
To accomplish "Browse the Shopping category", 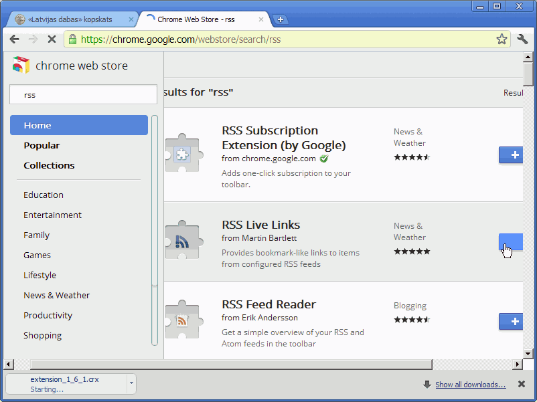I will (x=42, y=336).
